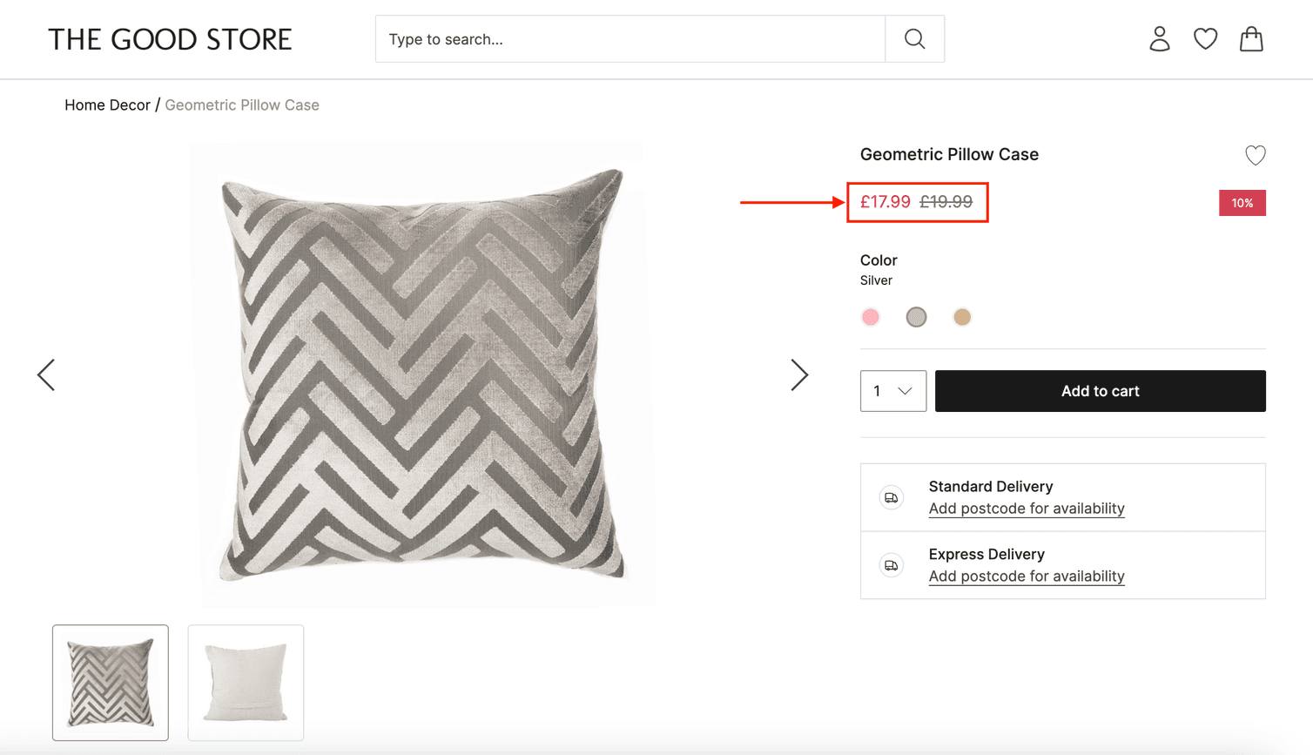
Task: Click the Standard Delivery truck icon
Action: [x=891, y=497]
